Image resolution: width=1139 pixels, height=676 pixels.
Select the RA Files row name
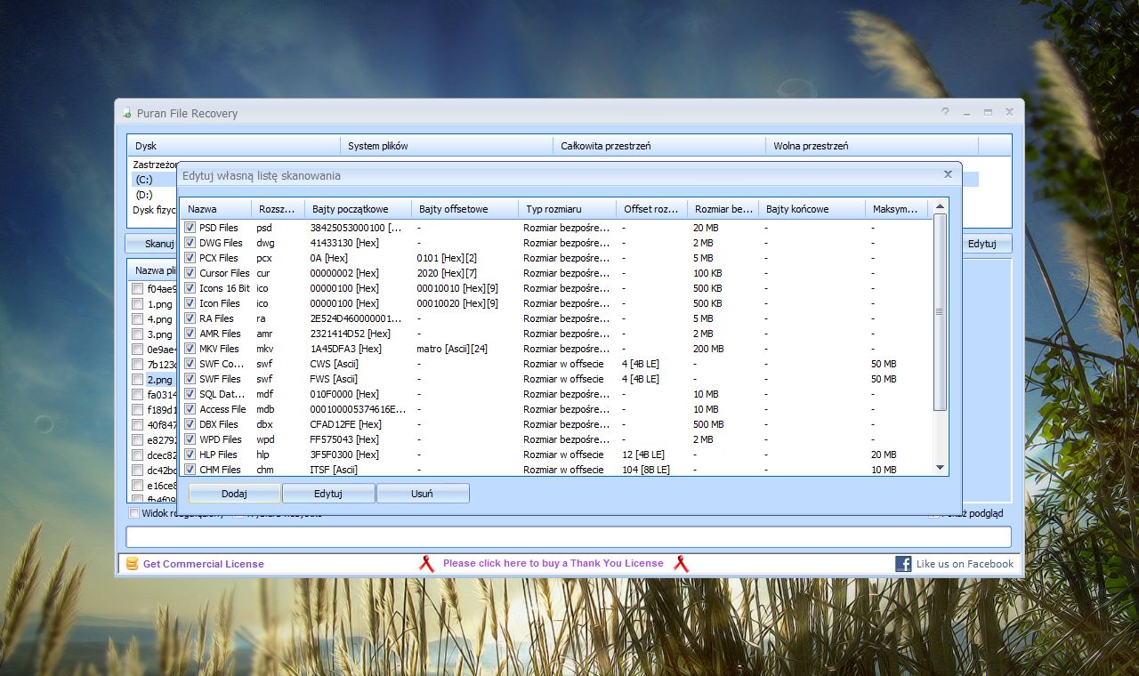(216, 318)
